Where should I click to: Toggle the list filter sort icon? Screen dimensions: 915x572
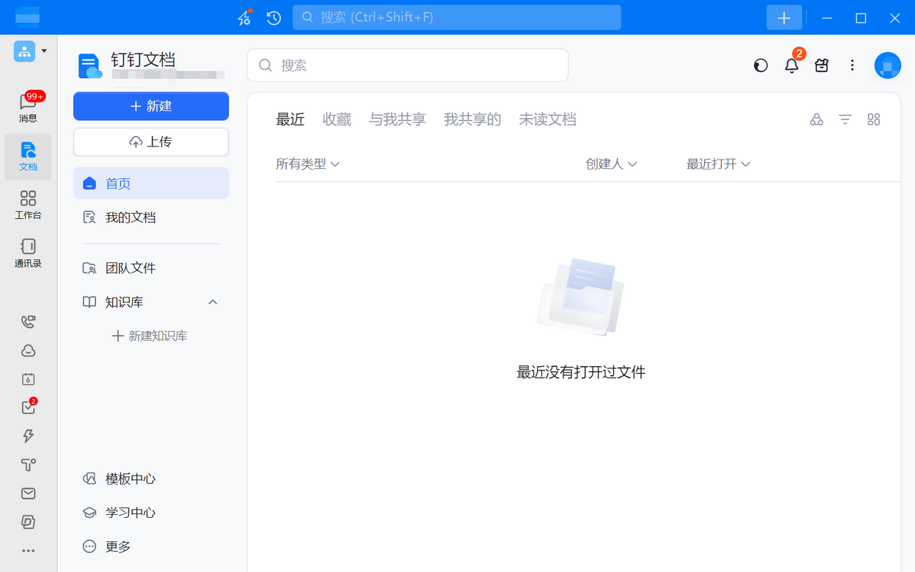click(x=845, y=119)
